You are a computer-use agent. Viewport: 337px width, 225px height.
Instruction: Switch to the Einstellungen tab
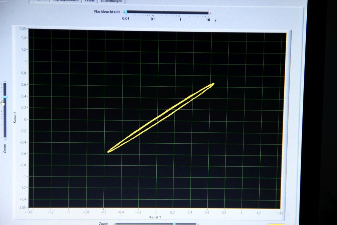(x=111, y=1)
